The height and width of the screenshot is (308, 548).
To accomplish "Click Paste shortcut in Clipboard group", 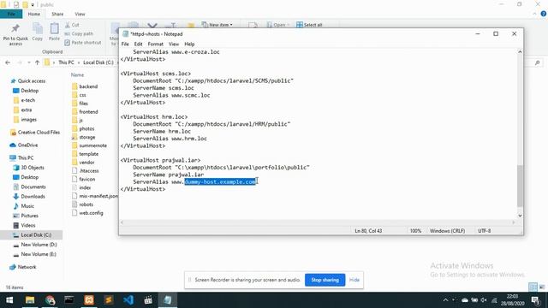I will pos(83,42).
